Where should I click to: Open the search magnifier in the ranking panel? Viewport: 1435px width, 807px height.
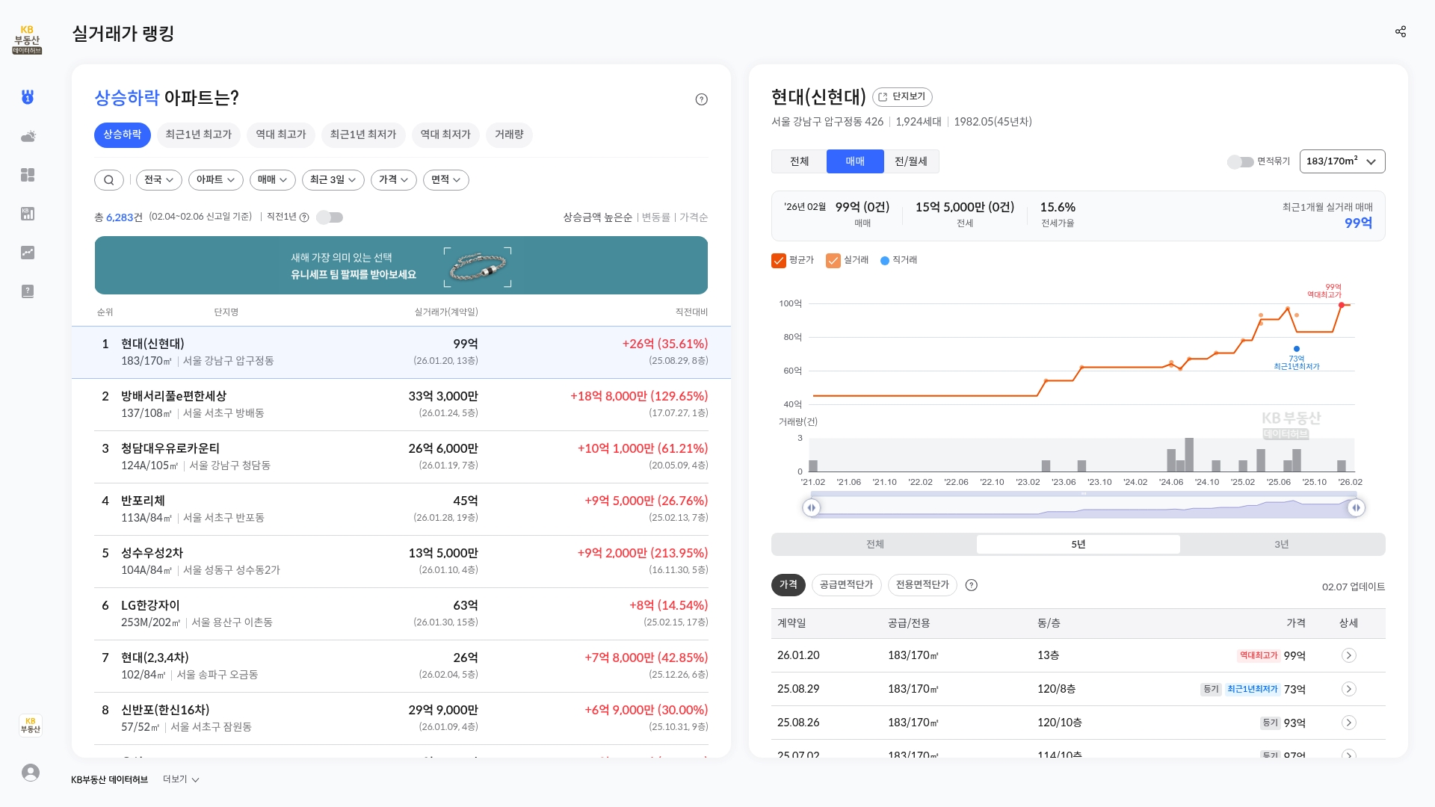click(109, 179)
